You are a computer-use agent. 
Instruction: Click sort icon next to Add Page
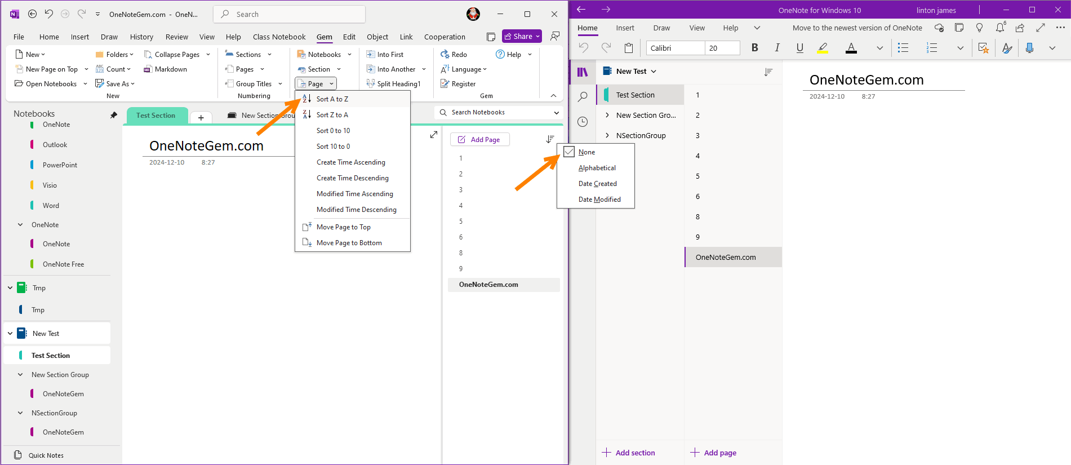coord(550,139)
